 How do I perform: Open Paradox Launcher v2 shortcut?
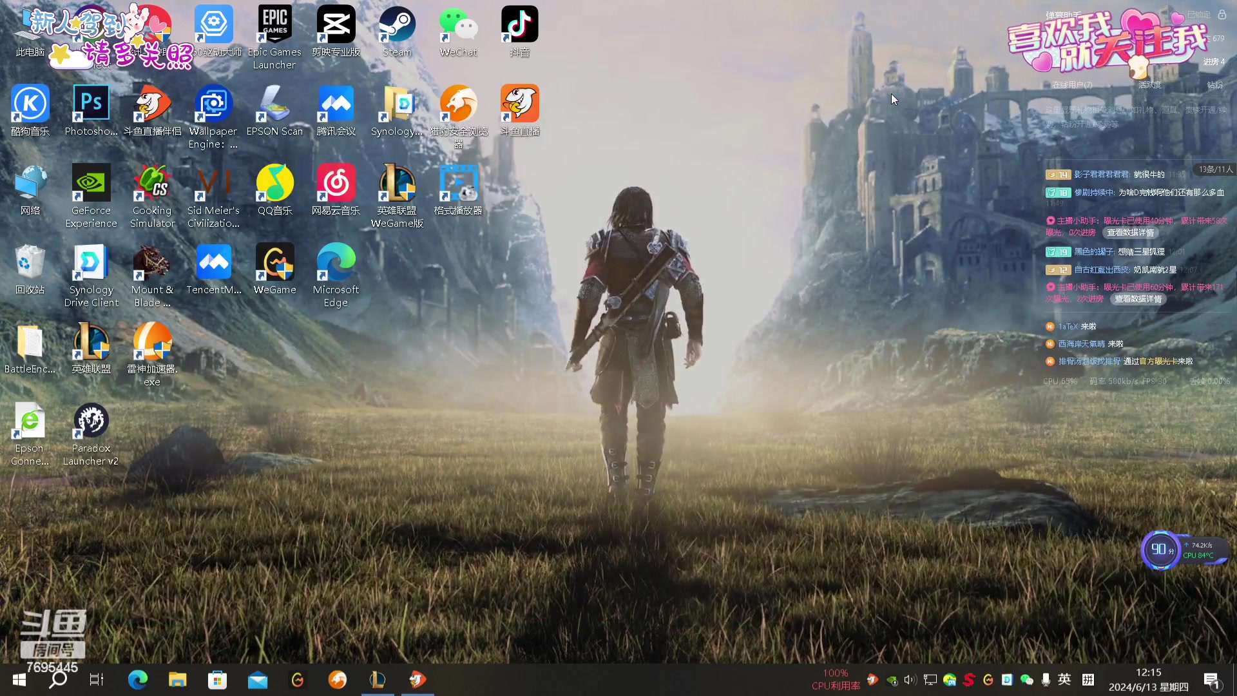pyautogui.click(x=91, y=434)
